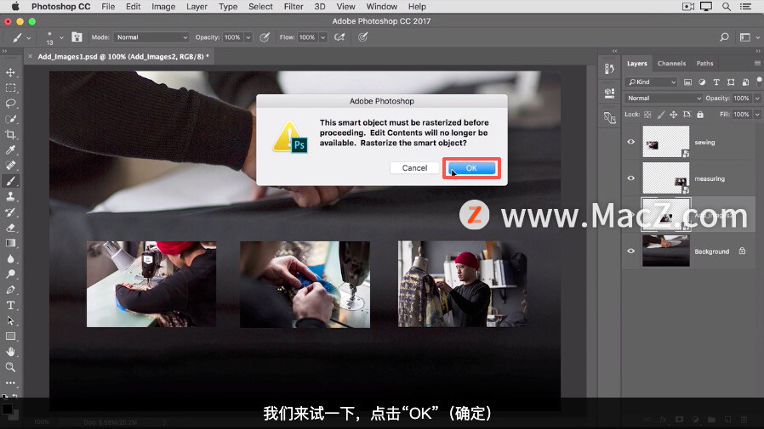This screenshot has height=429, width=764.
Task: Select the Gradient tool
Action: [10, 243]
